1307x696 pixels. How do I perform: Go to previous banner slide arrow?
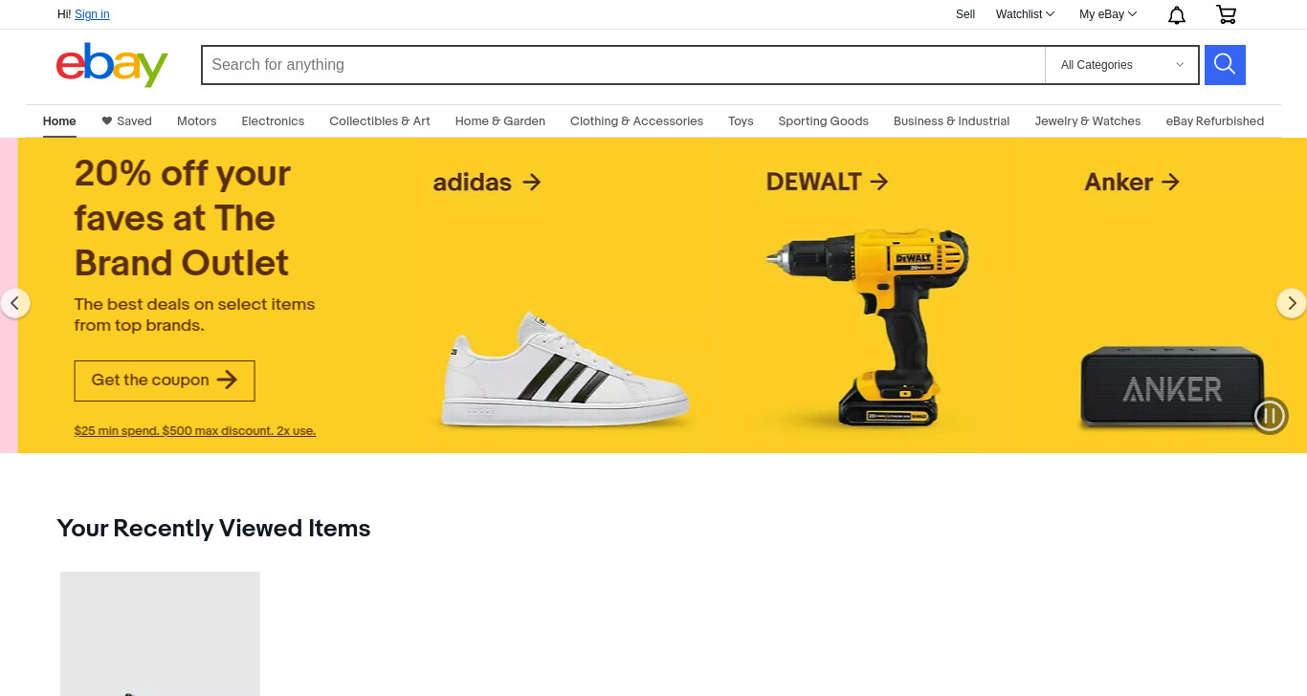(14, 304)
